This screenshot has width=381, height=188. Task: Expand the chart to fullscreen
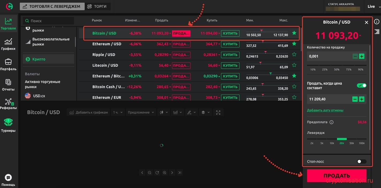pos(218,112)
